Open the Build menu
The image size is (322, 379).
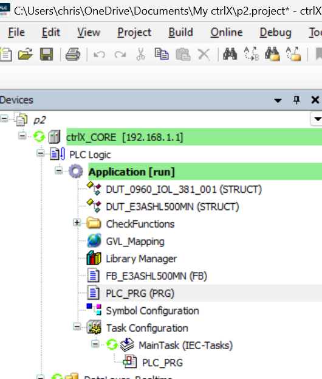(180, 32)
